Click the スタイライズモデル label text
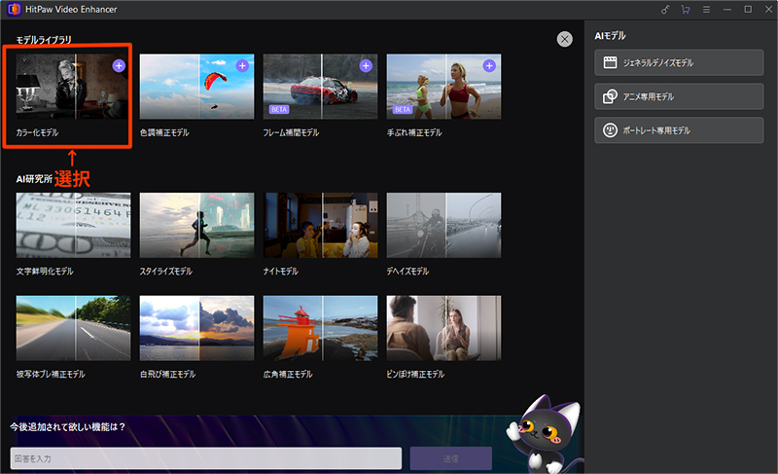Screen dimensions: 778x474 pos(165,271)
